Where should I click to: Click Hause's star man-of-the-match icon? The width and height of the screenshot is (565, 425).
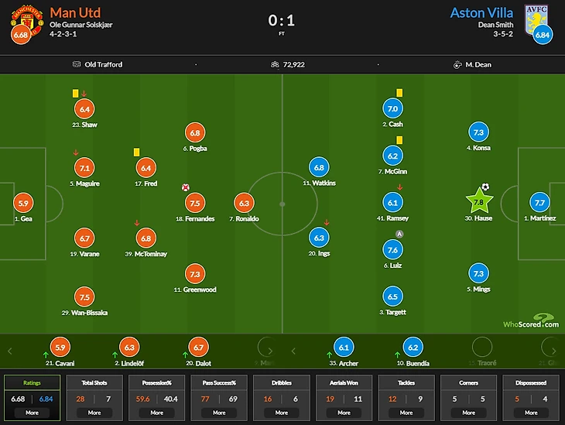point(479,201)
